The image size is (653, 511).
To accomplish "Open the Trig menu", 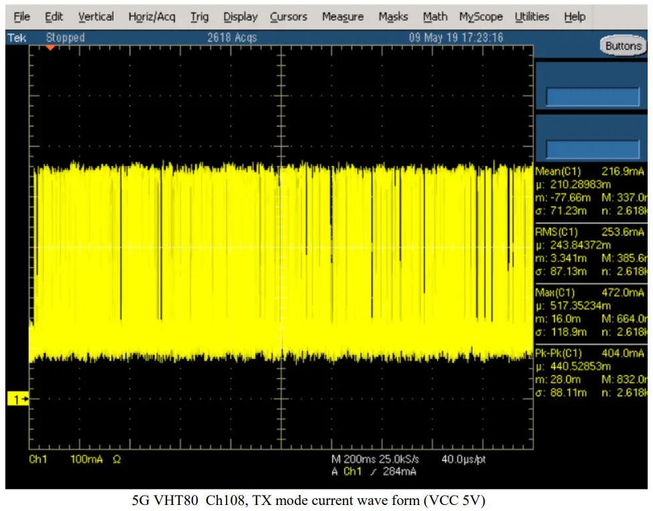I will point(199,17).
